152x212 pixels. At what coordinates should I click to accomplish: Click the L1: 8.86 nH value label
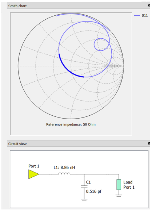[64, 167]
